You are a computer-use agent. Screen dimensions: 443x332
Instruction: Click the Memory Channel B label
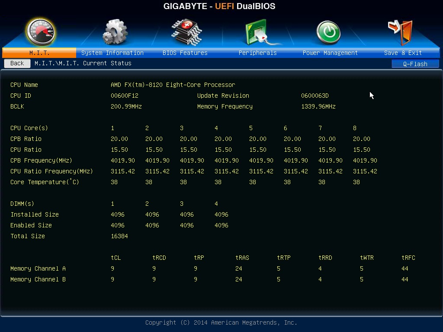tap(38, 279)
